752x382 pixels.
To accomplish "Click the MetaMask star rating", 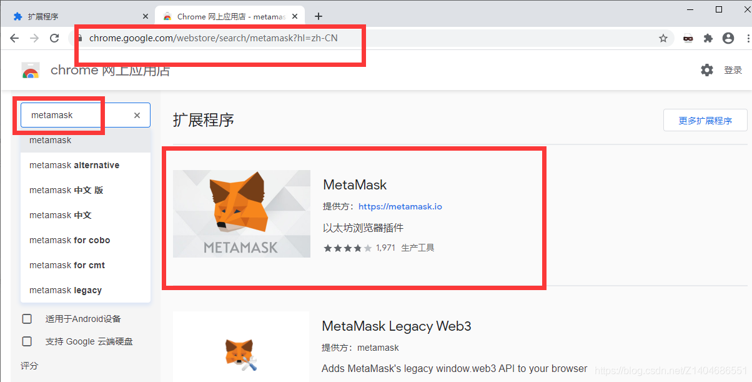I will [347, 248].
